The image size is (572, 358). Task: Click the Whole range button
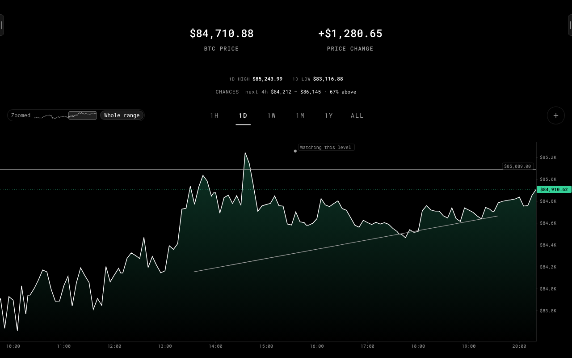(122, 115)
